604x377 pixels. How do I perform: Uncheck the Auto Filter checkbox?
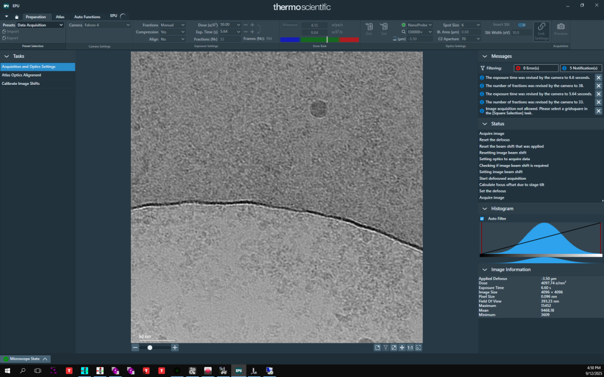482,219
